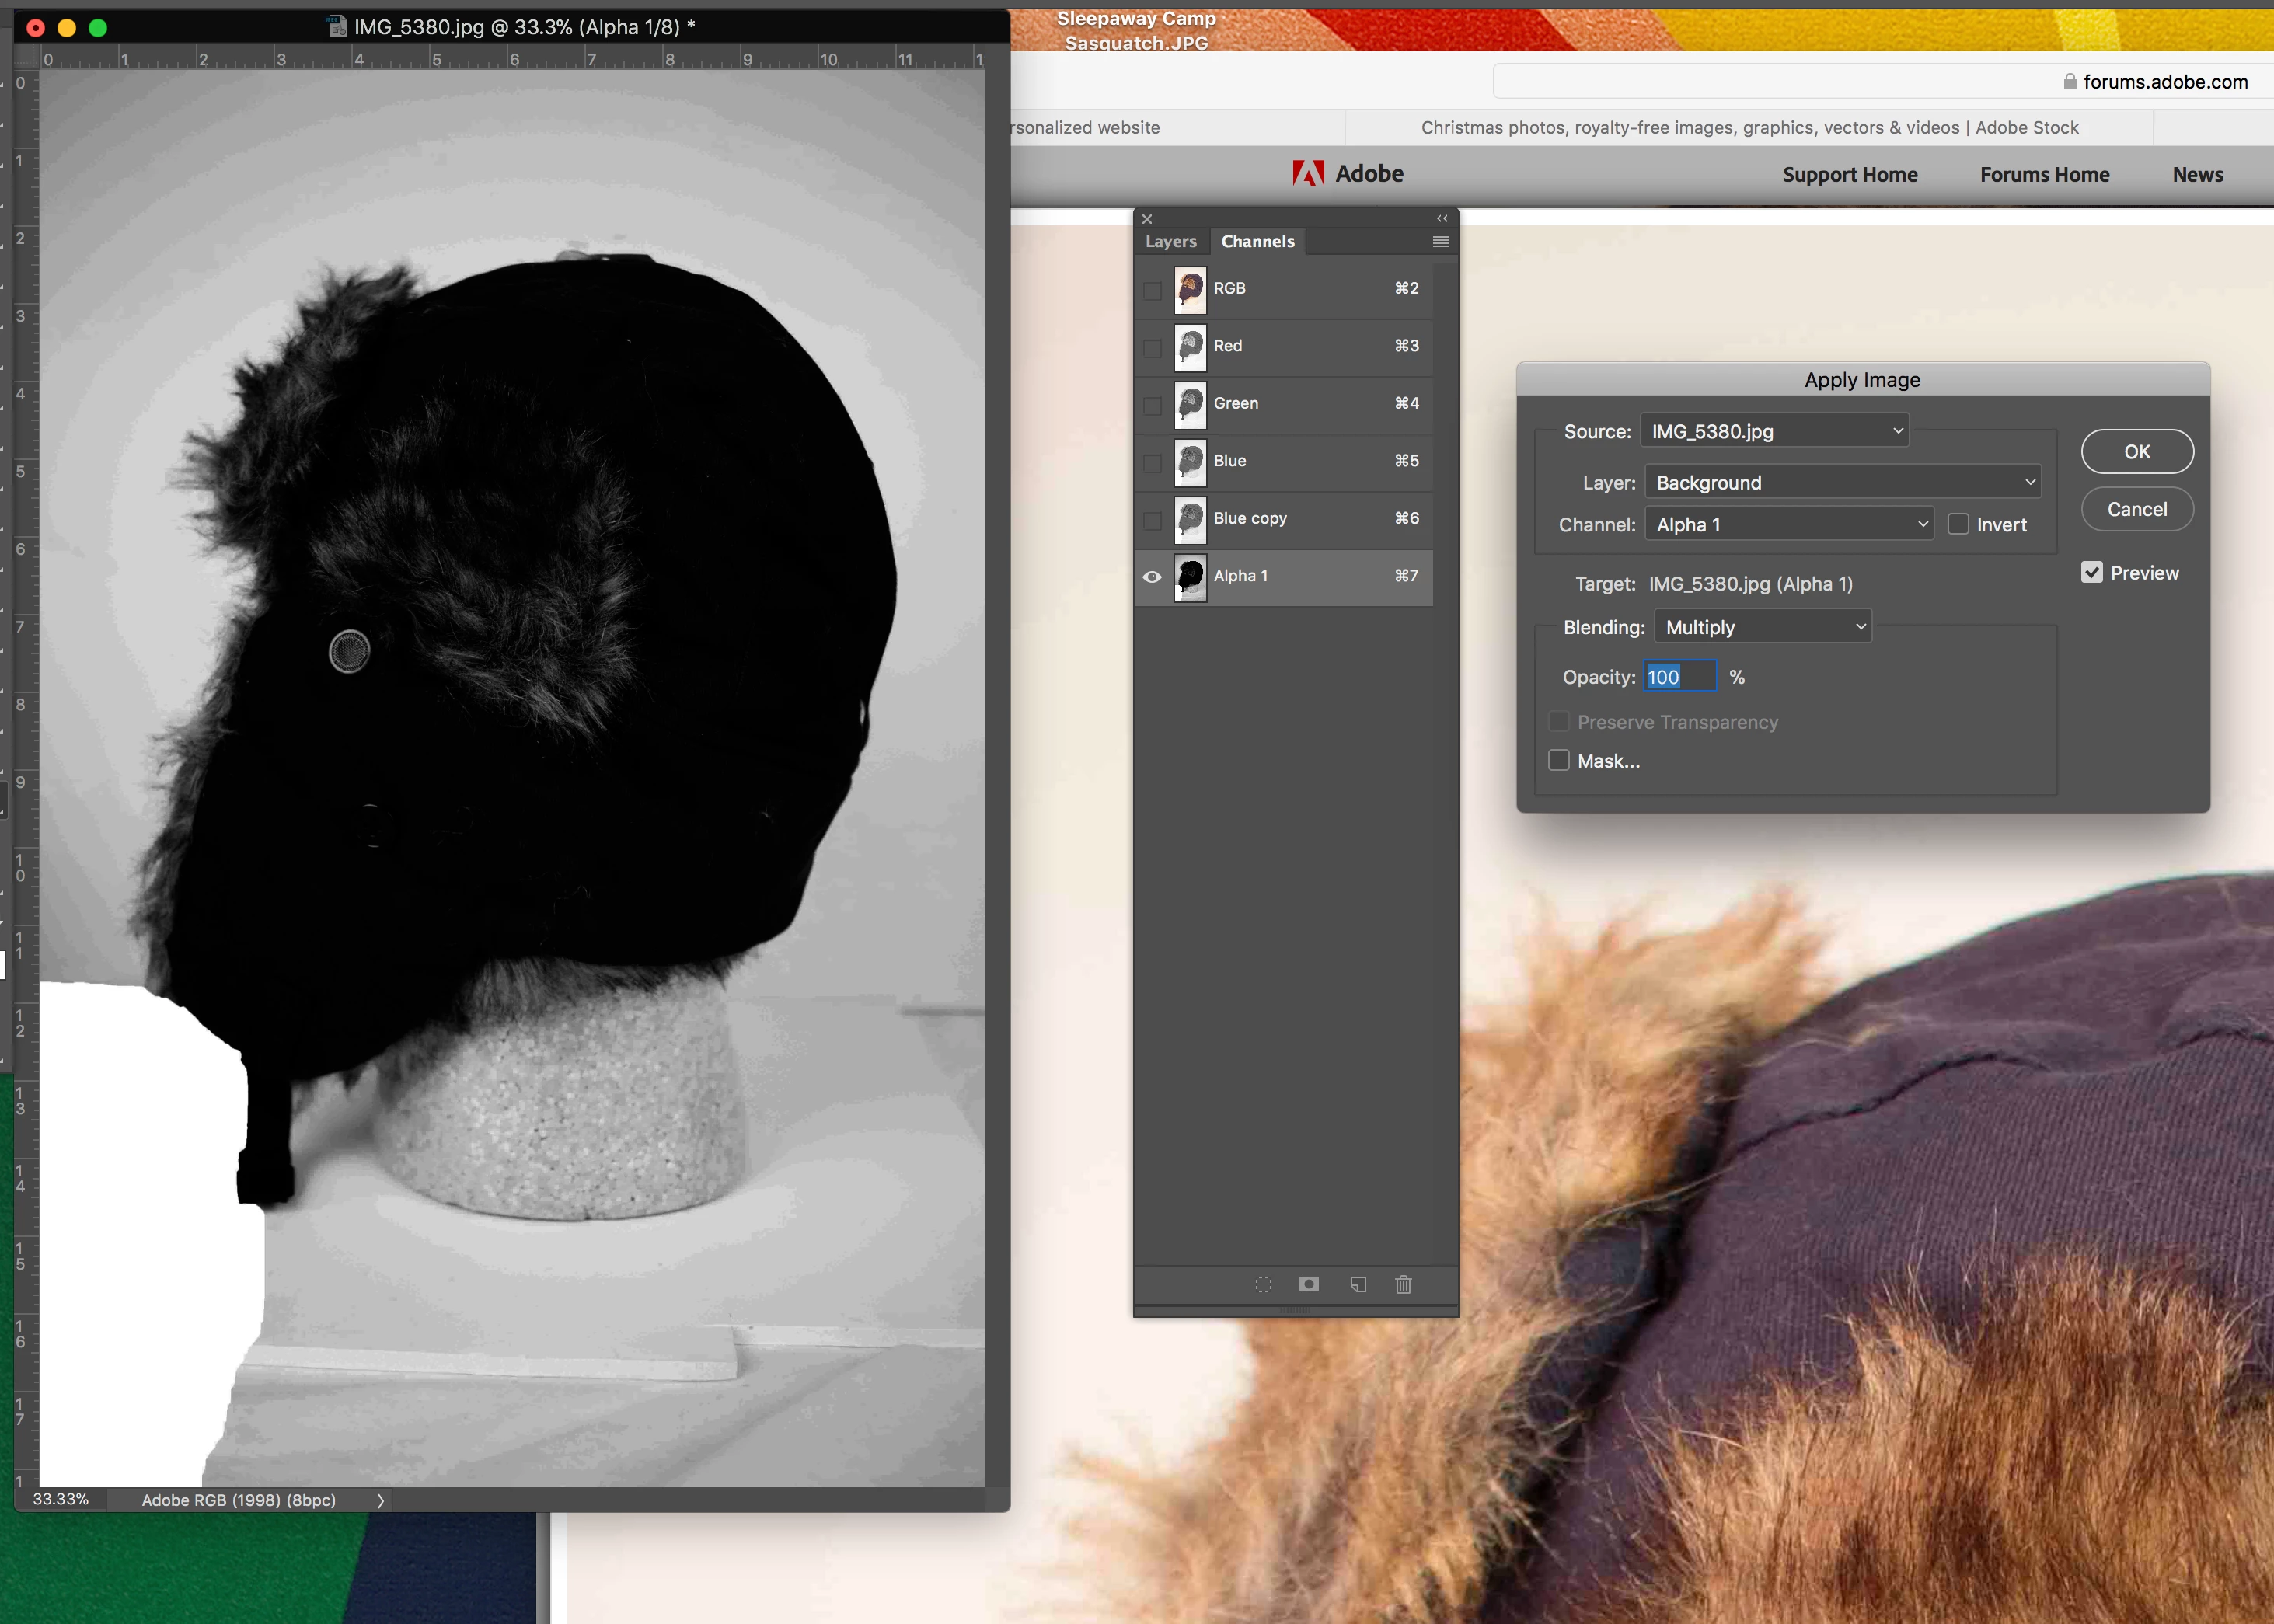Click Save selection as channel icon
Viewport: 2274px width, 1624px height.
pos(1309,1284)
